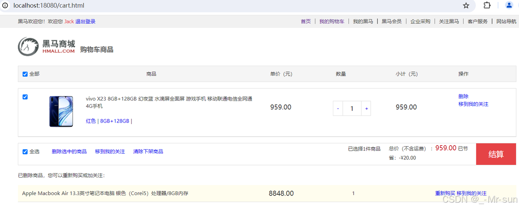
Task: Decrease vivo X23 quantity with minus button
Action: [338, 108]
